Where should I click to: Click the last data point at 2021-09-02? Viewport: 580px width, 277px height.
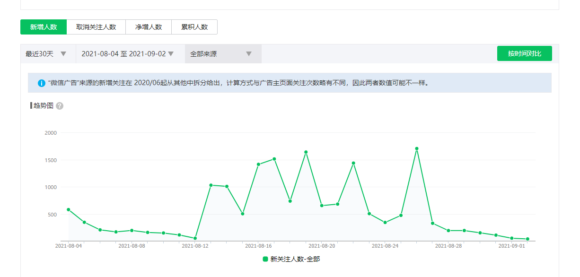point(527,239)
